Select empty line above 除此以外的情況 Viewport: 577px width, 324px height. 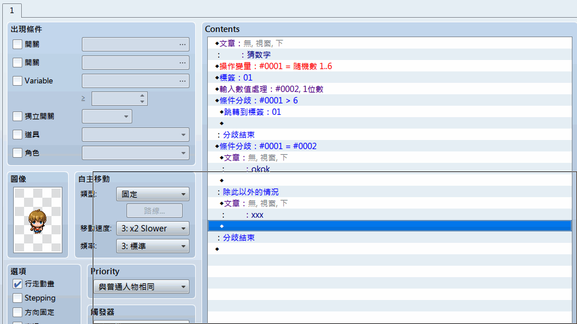(x=390, y=181)
